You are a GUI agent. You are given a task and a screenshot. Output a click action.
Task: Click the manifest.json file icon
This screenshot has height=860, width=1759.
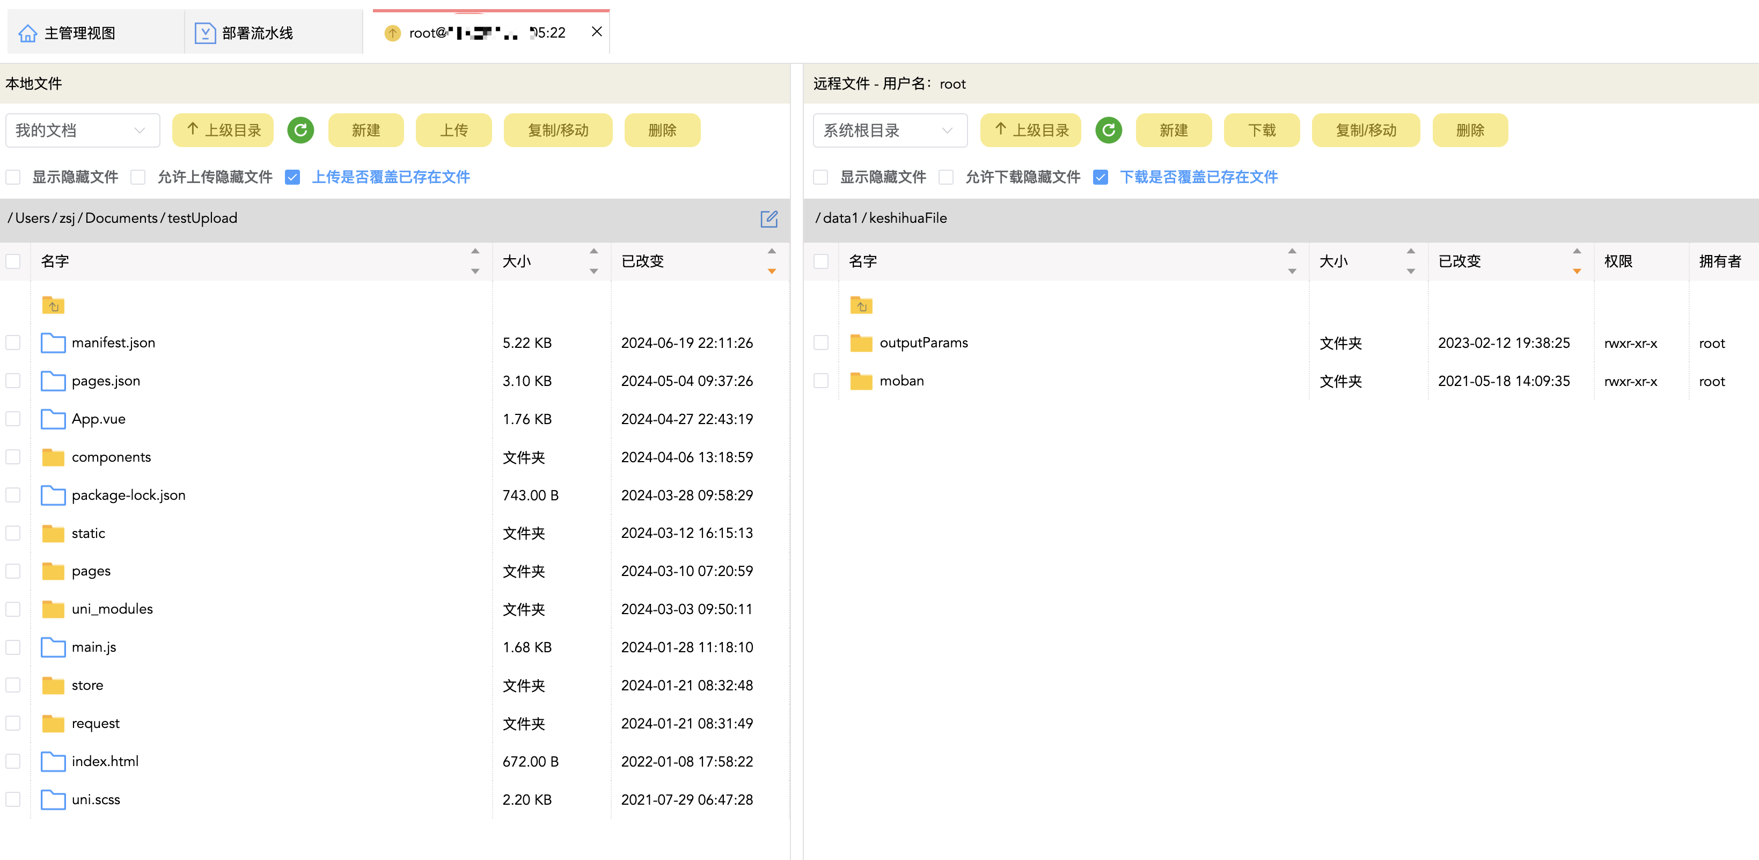pos(53,343)
